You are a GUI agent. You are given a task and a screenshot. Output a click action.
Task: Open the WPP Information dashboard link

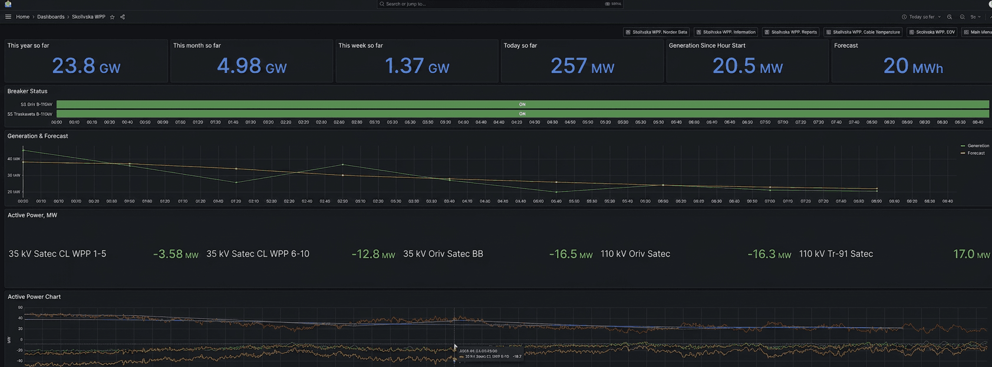[726, 32]
